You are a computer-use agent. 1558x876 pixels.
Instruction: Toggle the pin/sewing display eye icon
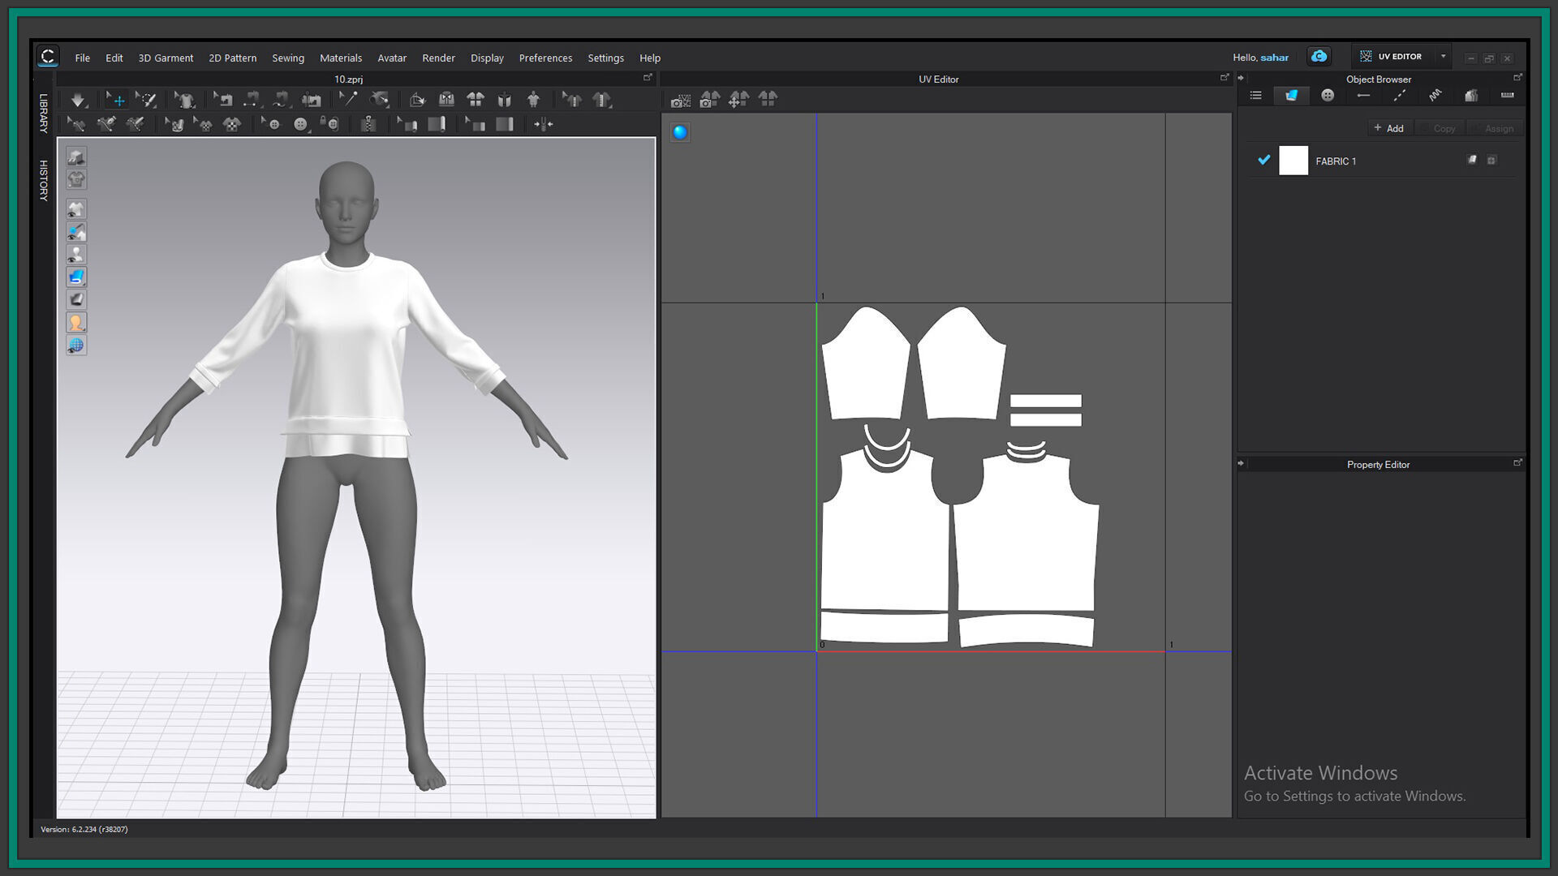coord(76,232)
